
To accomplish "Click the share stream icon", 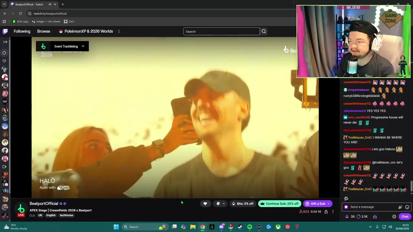I will pyautogui.click(x=326, y=212).
